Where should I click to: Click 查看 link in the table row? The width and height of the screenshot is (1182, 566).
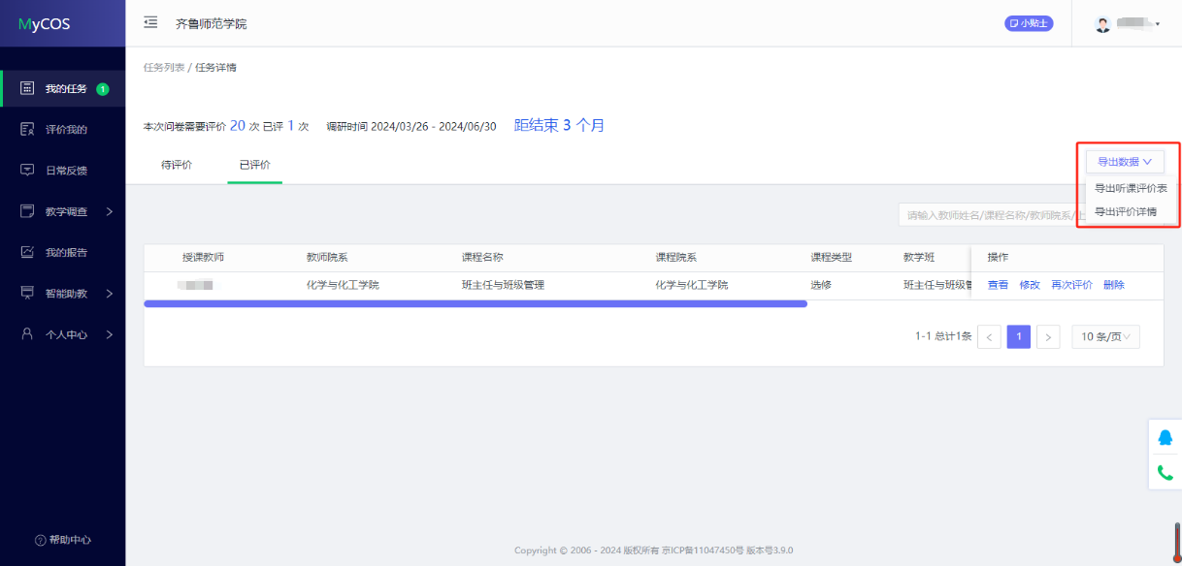pos(998,285)
